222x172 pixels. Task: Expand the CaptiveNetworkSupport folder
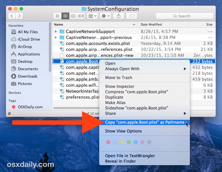[56, 32]
